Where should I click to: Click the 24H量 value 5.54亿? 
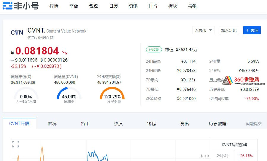coord(253,61)
